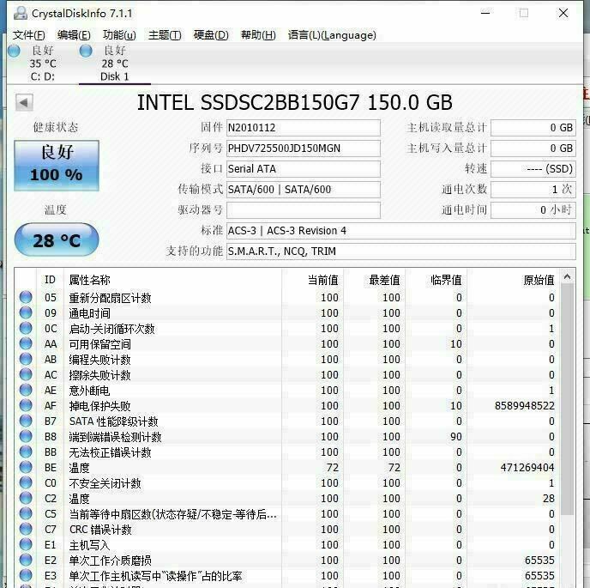Click status orb for attribute 0C 启动-关闭循环次数

tap(26, 328)
